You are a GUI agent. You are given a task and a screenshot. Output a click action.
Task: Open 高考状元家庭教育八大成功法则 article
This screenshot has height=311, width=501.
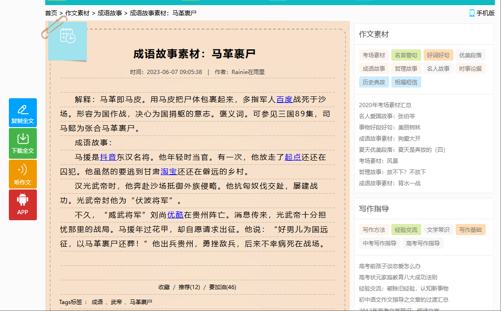(x=398, y=277)
